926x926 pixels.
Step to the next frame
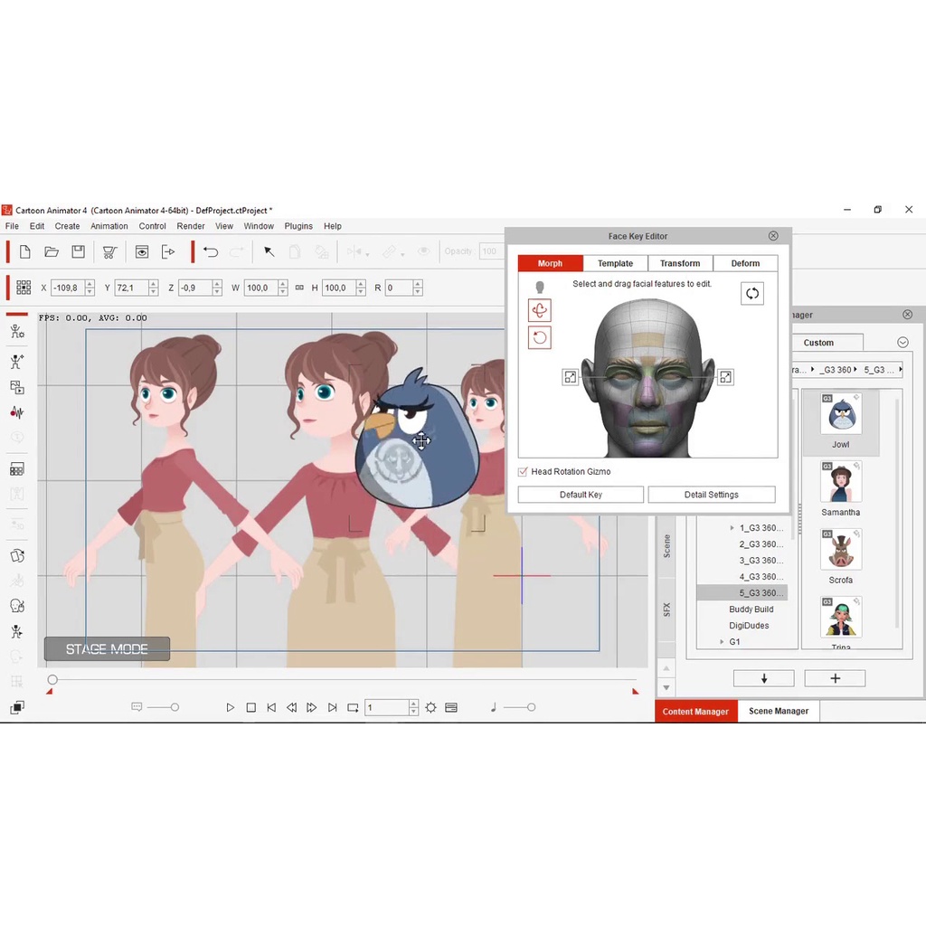pyautogui.click(x=312, y=707)
